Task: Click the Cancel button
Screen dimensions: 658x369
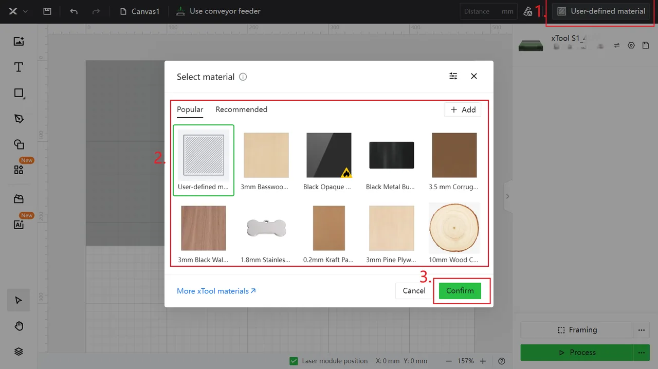Action: click(x=414, y=291)
